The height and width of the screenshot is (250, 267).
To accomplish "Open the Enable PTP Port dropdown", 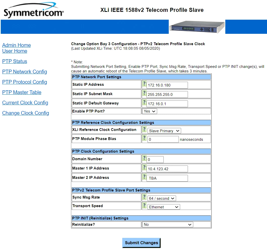I will point(149,111).
